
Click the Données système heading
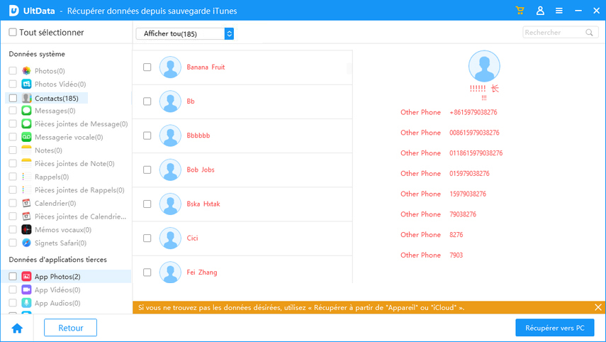point(37,54)
